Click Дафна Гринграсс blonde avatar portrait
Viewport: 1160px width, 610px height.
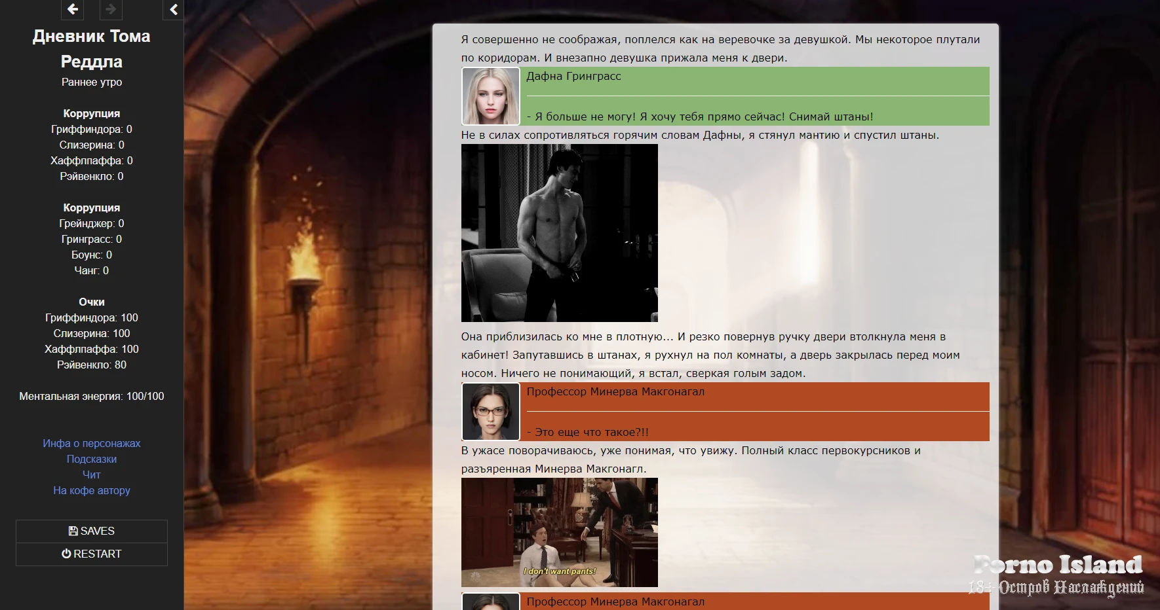pos(490,96)
